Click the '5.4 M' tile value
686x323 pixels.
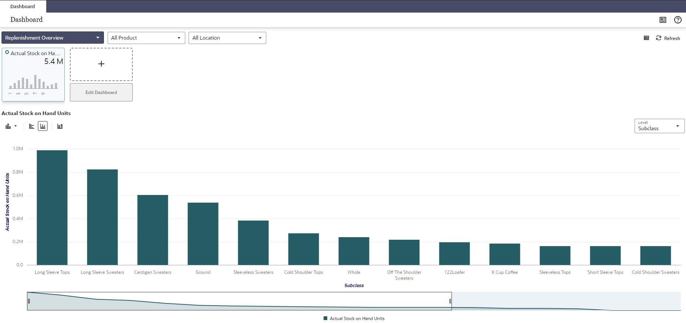[x=54, y=61]
